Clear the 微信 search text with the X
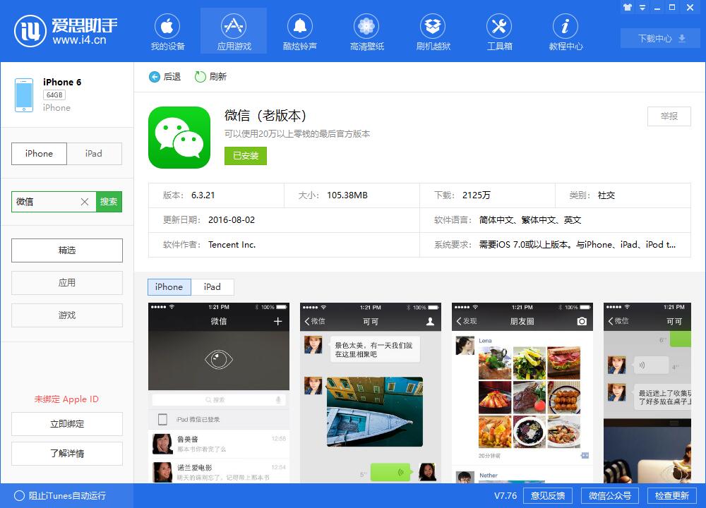The height and width of the screenshot is (508, 706). coord(84,202)
